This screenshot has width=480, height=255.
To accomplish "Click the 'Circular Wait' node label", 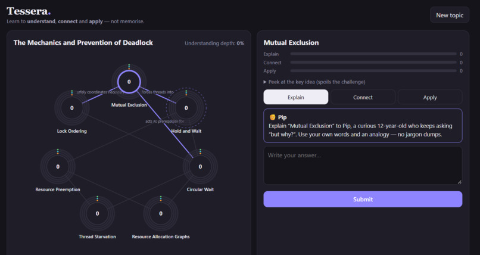I will [200, 189].
